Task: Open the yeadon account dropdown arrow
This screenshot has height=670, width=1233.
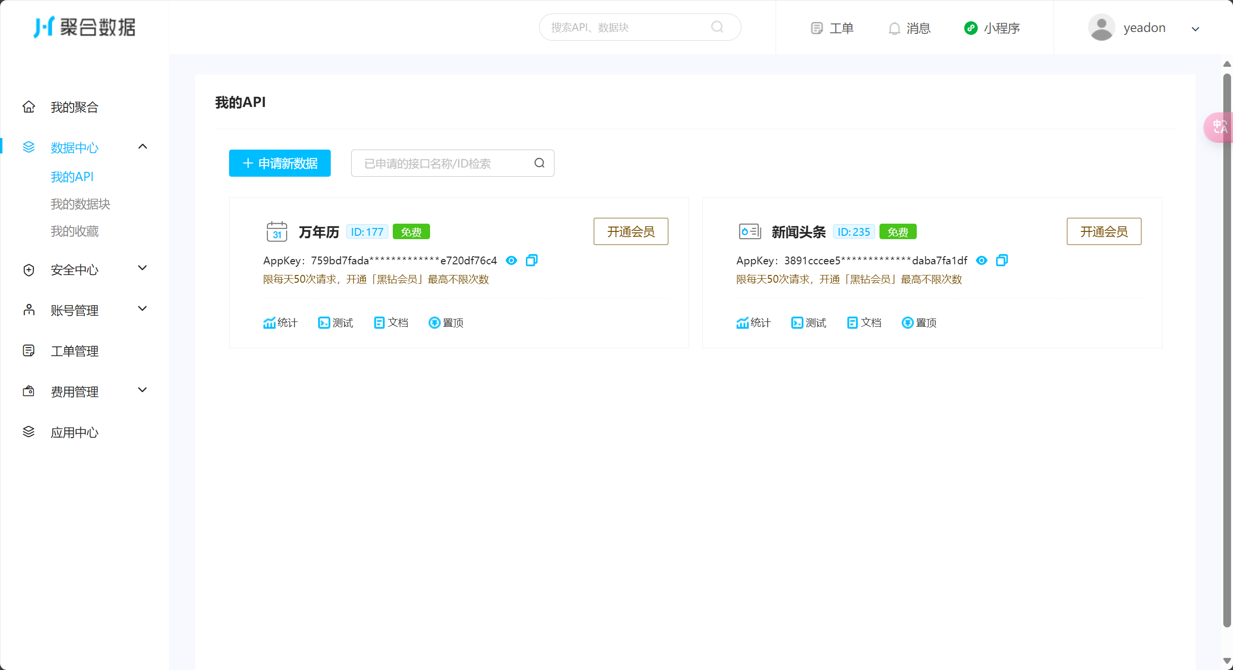Action: [1195, 29]
